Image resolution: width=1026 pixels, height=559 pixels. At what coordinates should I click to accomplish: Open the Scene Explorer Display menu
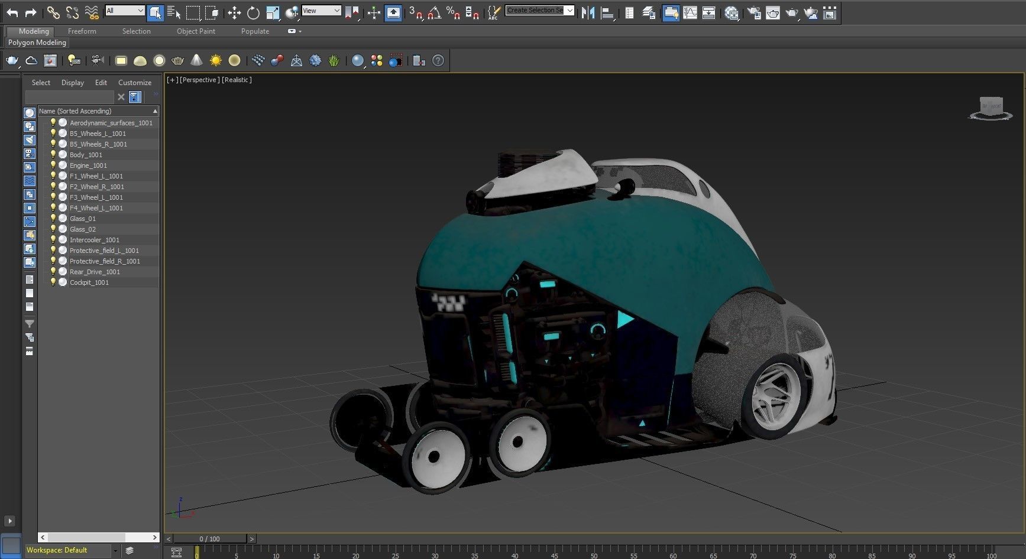(73, 83)
